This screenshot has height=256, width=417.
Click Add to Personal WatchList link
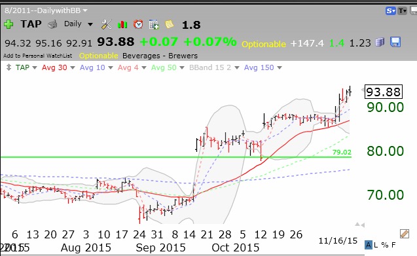pyautogui.click(x=37, y=56)
